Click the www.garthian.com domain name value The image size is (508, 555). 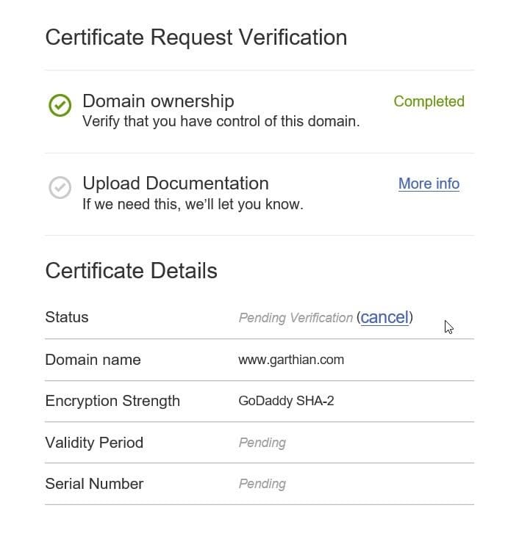point(291,360)
